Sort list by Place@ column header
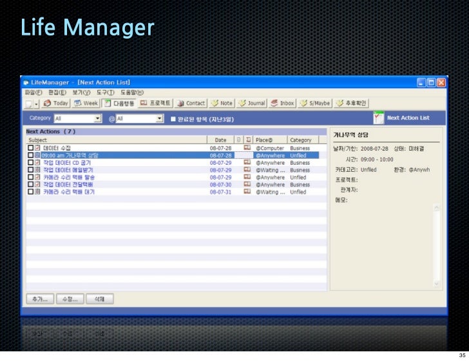The width and height of the screenshot is (469, 361). tap(270, 140)
